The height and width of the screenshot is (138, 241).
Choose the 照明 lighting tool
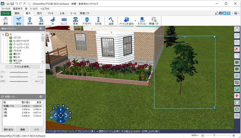coord(30,21)
